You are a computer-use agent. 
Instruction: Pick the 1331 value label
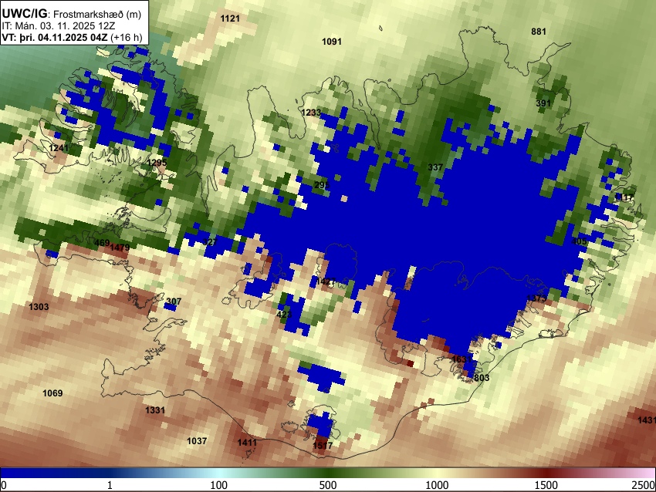[x=155, y=410]
